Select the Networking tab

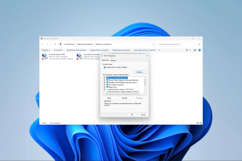click(105, 60)
